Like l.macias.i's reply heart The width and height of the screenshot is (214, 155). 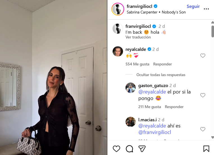click(x=203, y=129)
